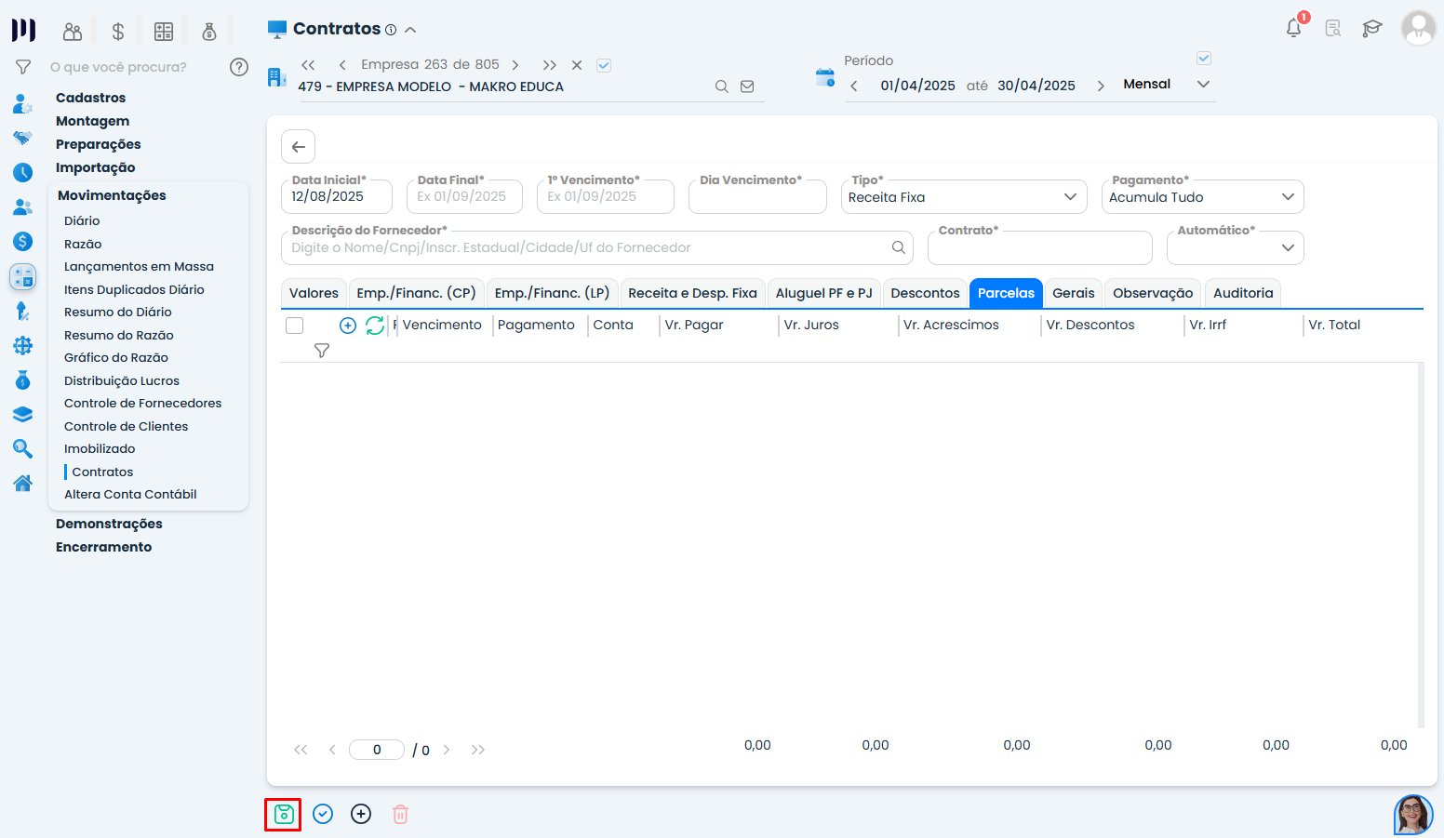Open the Mensal period dropdown
1444x838 pixels.
click(x=1167, y=85)
